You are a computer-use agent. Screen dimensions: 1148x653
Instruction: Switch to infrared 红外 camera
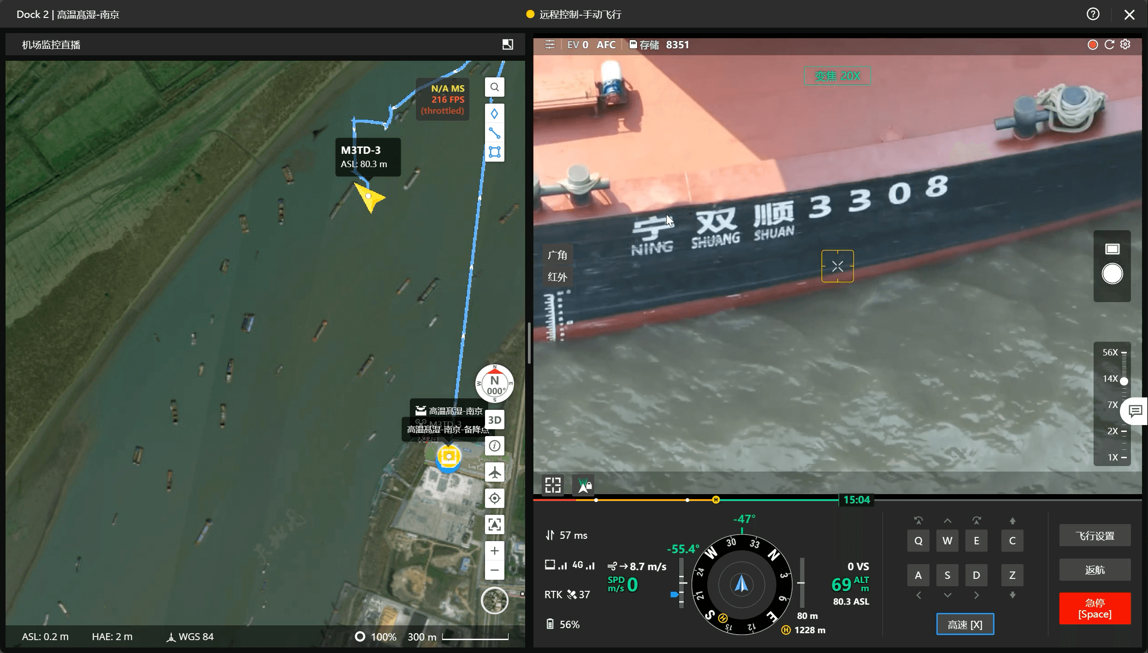pyautogui.click(x=557, y=277)
